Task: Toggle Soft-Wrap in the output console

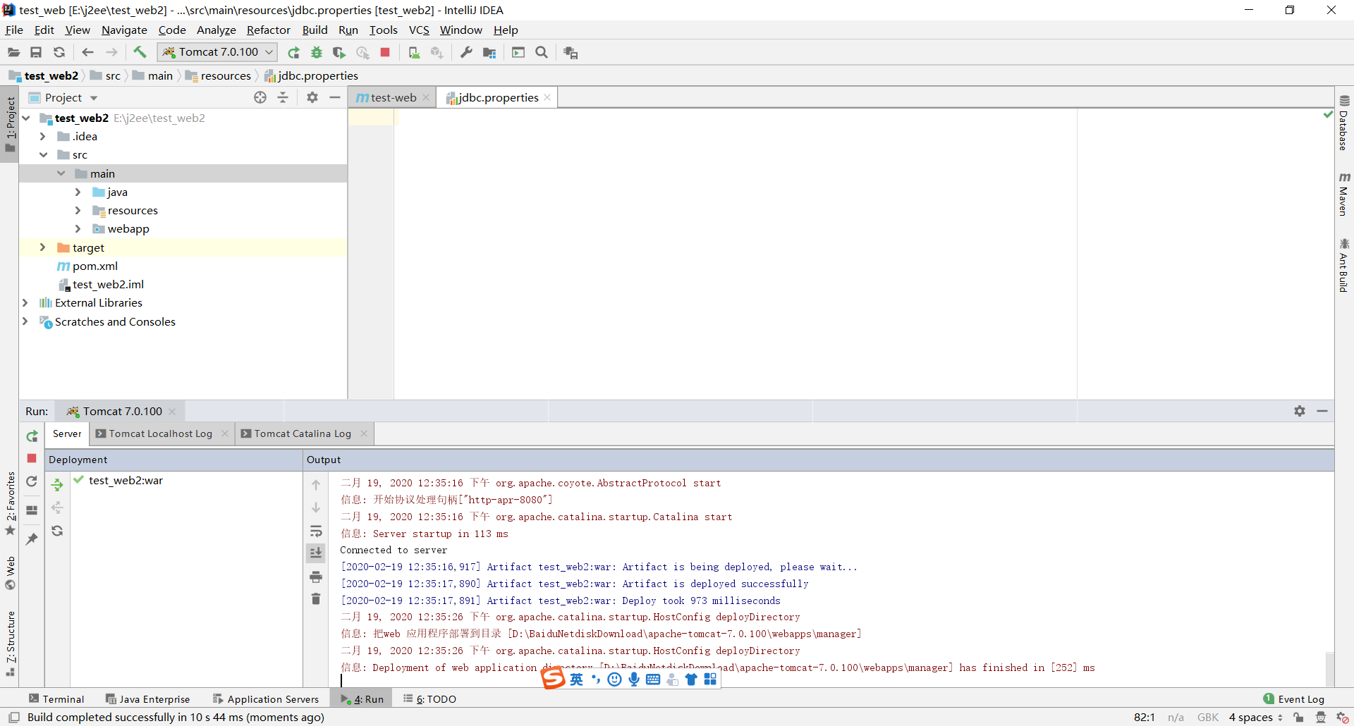Action: (x=316, y=531)
